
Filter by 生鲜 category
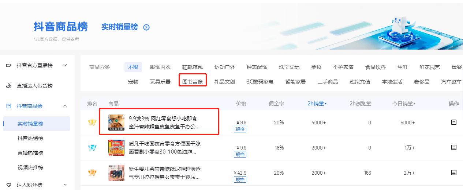[403, 67]
